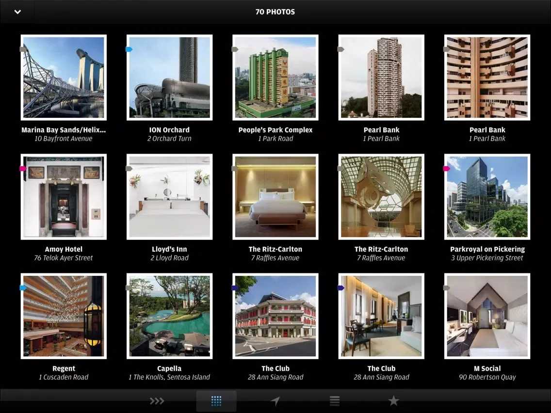This screenshot has width=551, height=413.
Task: Click the pink tag on Amoy Hotel photo
Action: [23, 169]
